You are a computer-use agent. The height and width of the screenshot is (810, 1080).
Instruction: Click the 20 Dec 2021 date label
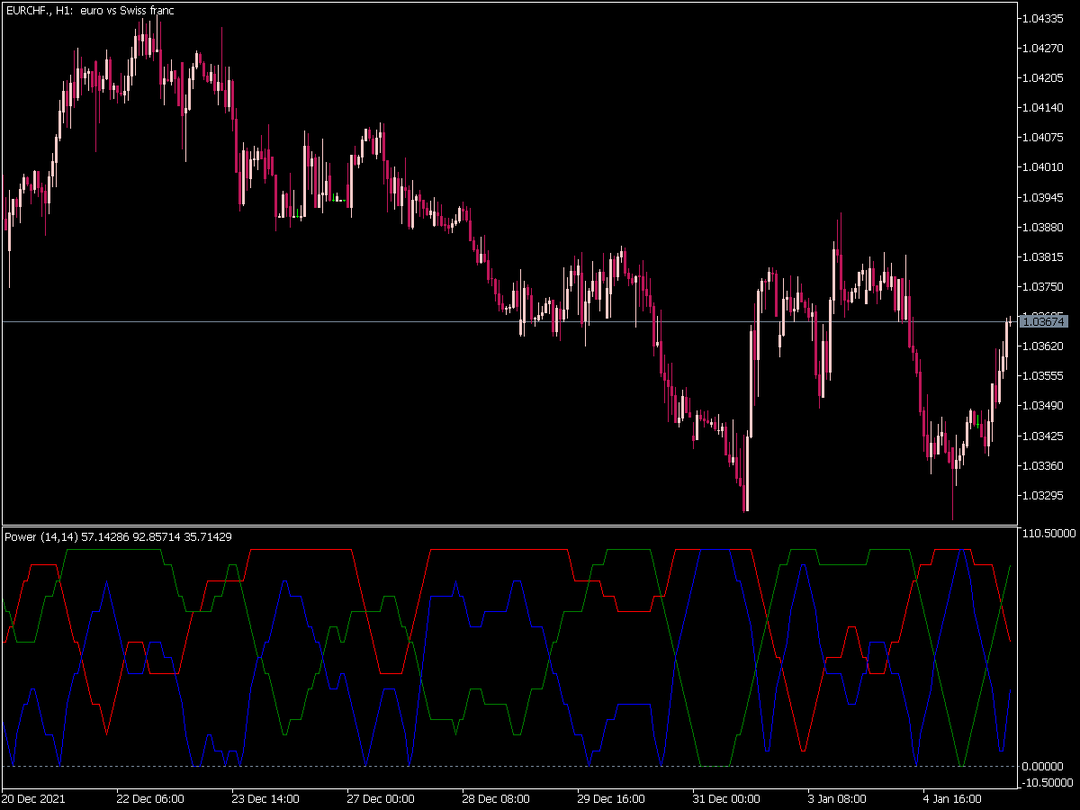(x=33, y=798)
